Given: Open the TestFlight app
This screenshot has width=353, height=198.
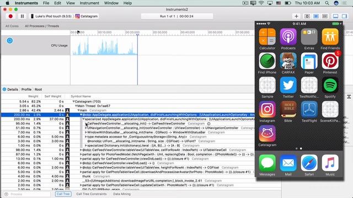Looking at the screenshot, I should coord(309,109).
